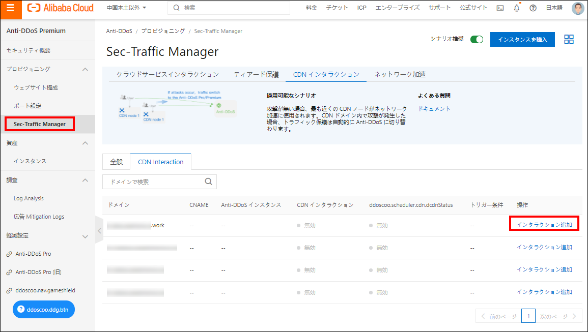The image size is (588, 332).
Task: Focus the ドメインで検索 input field
Action: point(153,182)
